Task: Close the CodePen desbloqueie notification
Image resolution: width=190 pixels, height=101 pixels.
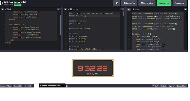Action: [x=67, y=86]
